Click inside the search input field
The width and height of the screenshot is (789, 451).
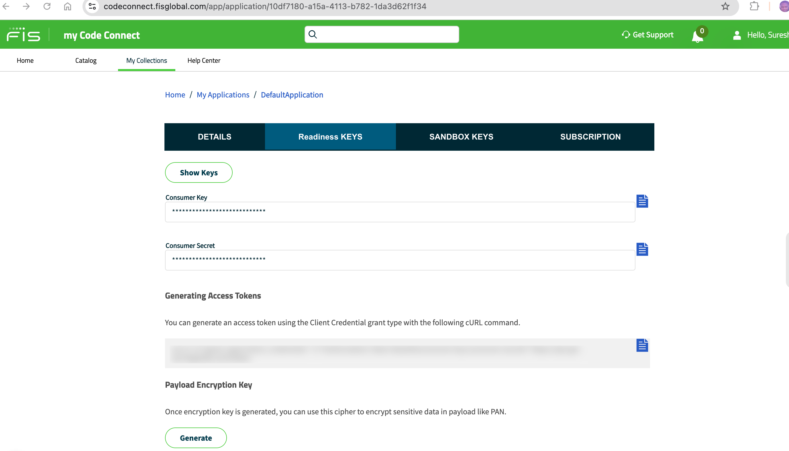[x=381, y=34]
